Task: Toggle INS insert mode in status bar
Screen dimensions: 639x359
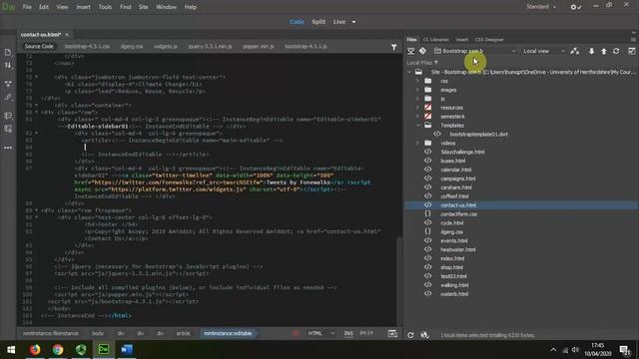Action: (348, 333)
